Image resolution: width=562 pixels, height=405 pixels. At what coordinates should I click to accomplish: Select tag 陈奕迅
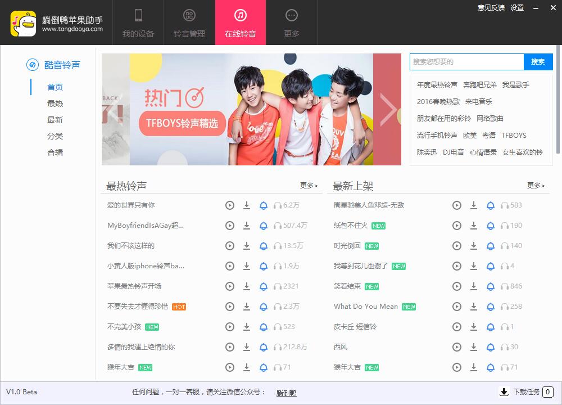(427, 152)
